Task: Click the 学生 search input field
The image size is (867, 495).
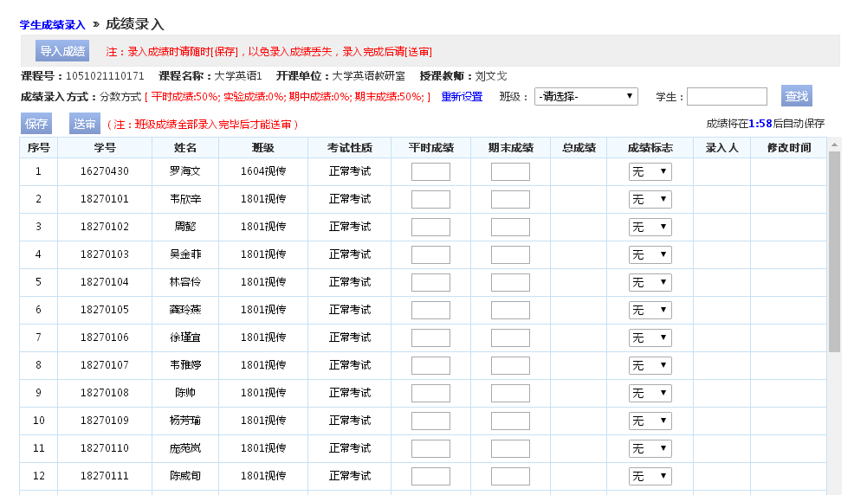Action: (x=727, y=96)
